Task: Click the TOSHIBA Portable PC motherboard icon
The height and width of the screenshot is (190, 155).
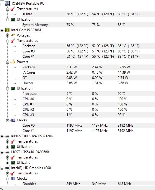Action: click(x=7, y=4)
